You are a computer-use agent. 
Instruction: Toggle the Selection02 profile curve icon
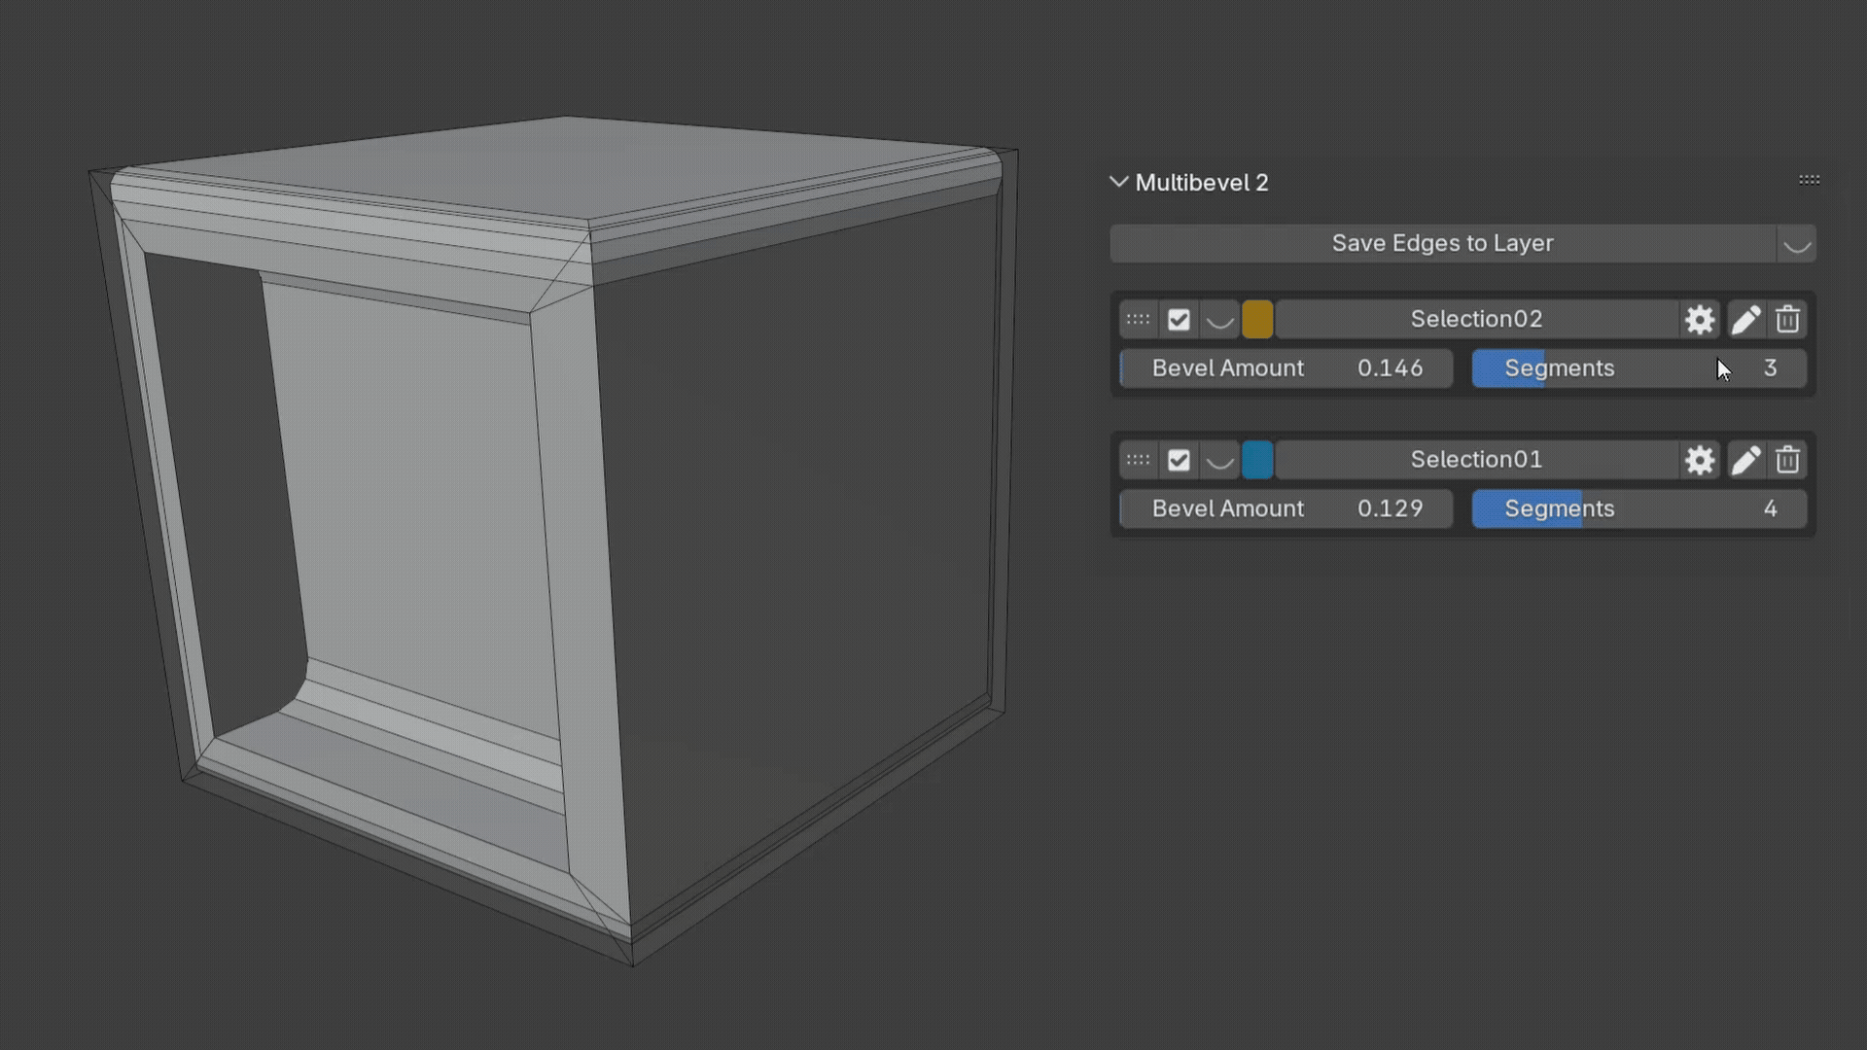pyautogui.click(x=1219, y=320)
